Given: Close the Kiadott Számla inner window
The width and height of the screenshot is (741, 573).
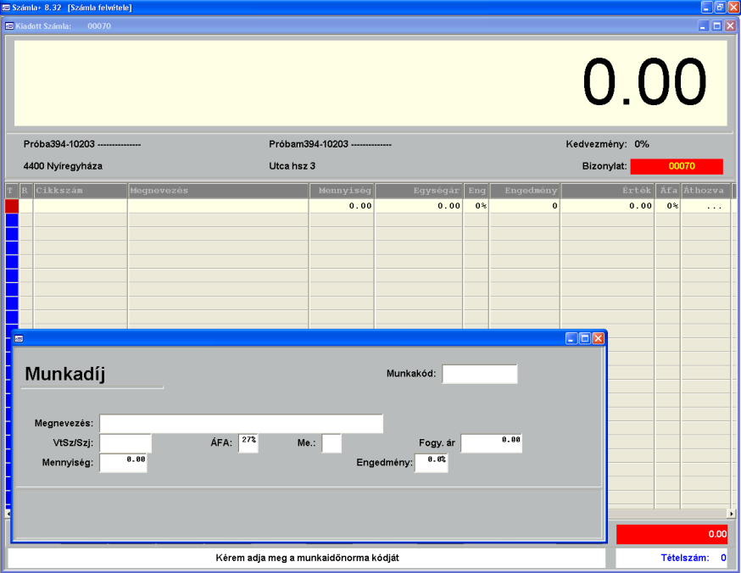Looking at the screenshot, I should 730,26.
